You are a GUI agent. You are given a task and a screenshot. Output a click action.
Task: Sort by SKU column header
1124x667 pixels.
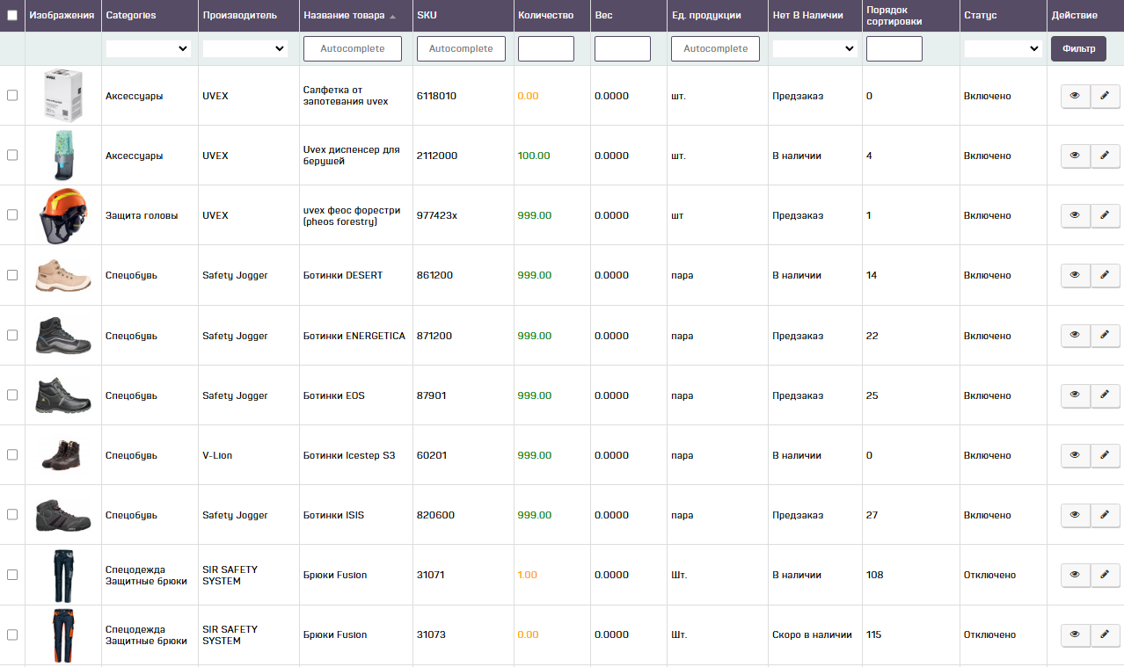coord(427,15)
